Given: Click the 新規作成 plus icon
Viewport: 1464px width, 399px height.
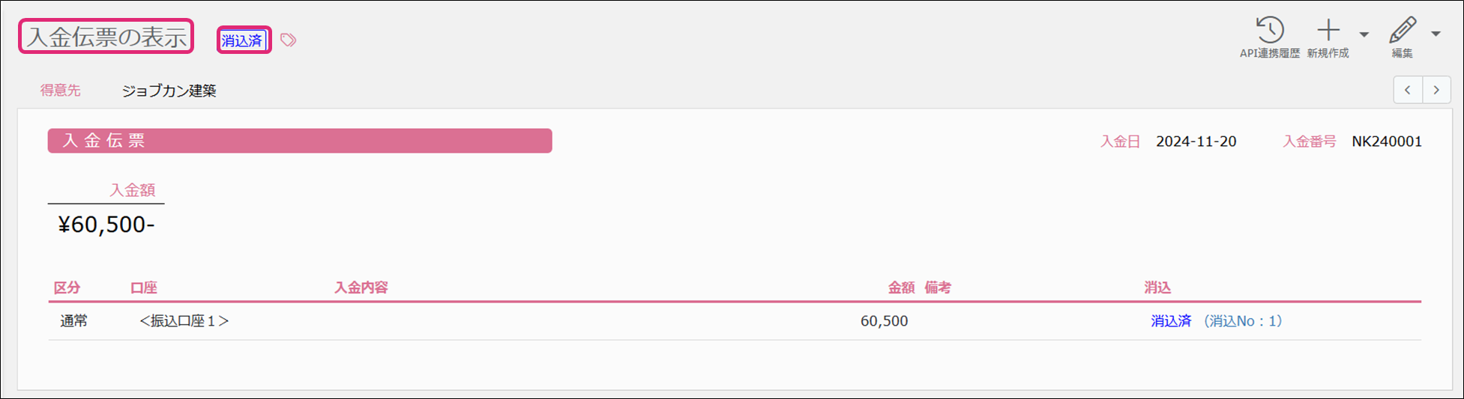Looking at the screenshot, I should (x=1328, y=31).
